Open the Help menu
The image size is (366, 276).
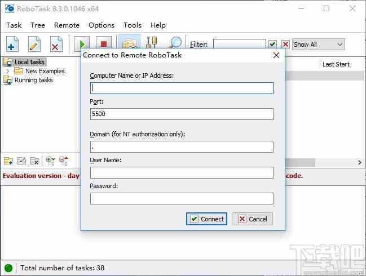pos(158,25)
